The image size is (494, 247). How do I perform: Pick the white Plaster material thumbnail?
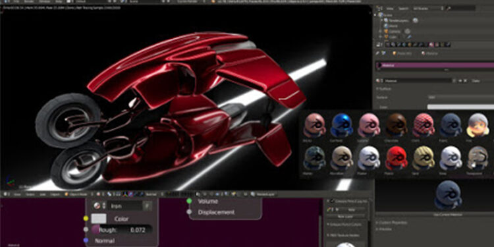point(369,158)
